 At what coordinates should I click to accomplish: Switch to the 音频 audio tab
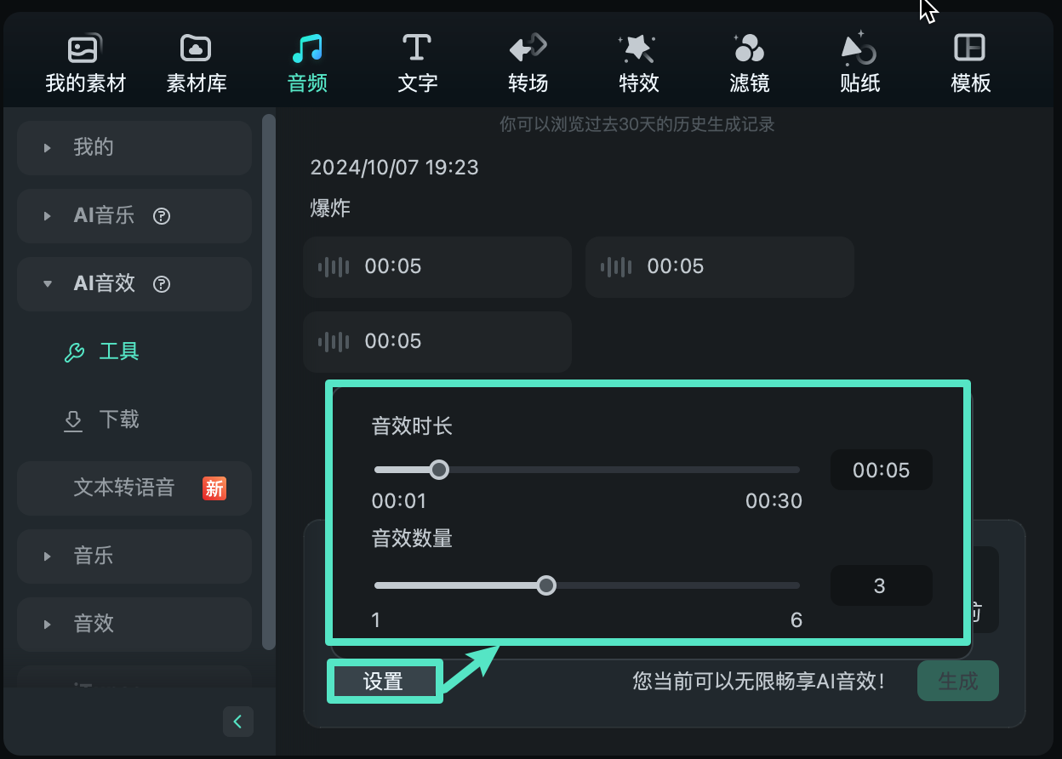[306, 61]
